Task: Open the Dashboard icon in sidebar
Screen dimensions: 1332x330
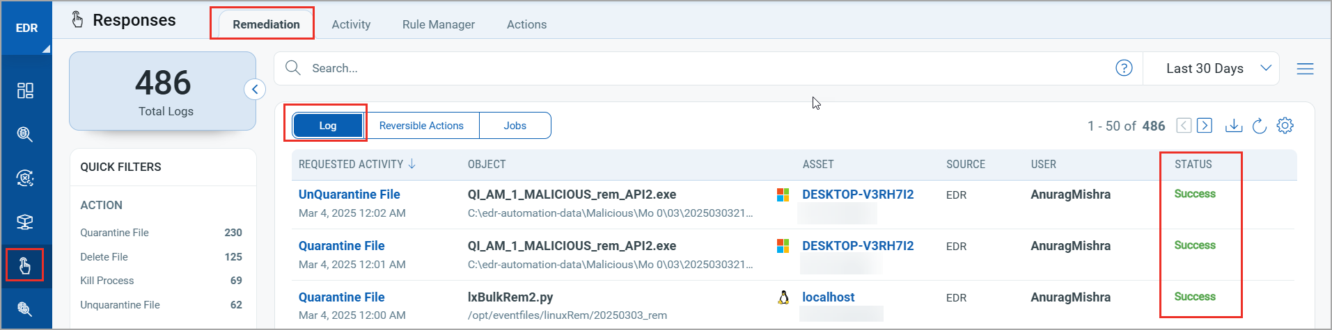Action: coord(25,90)
